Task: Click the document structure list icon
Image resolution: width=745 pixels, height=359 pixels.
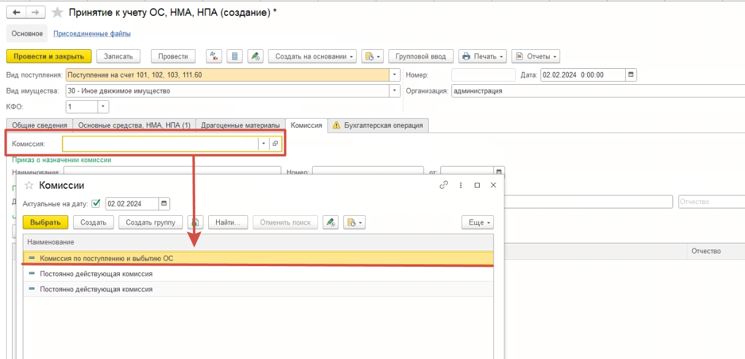Action: tap(235, 57)
